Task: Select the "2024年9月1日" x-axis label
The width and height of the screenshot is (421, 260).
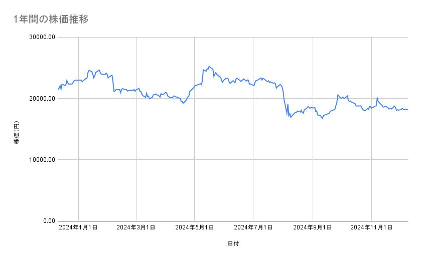Action: [313, 228]
